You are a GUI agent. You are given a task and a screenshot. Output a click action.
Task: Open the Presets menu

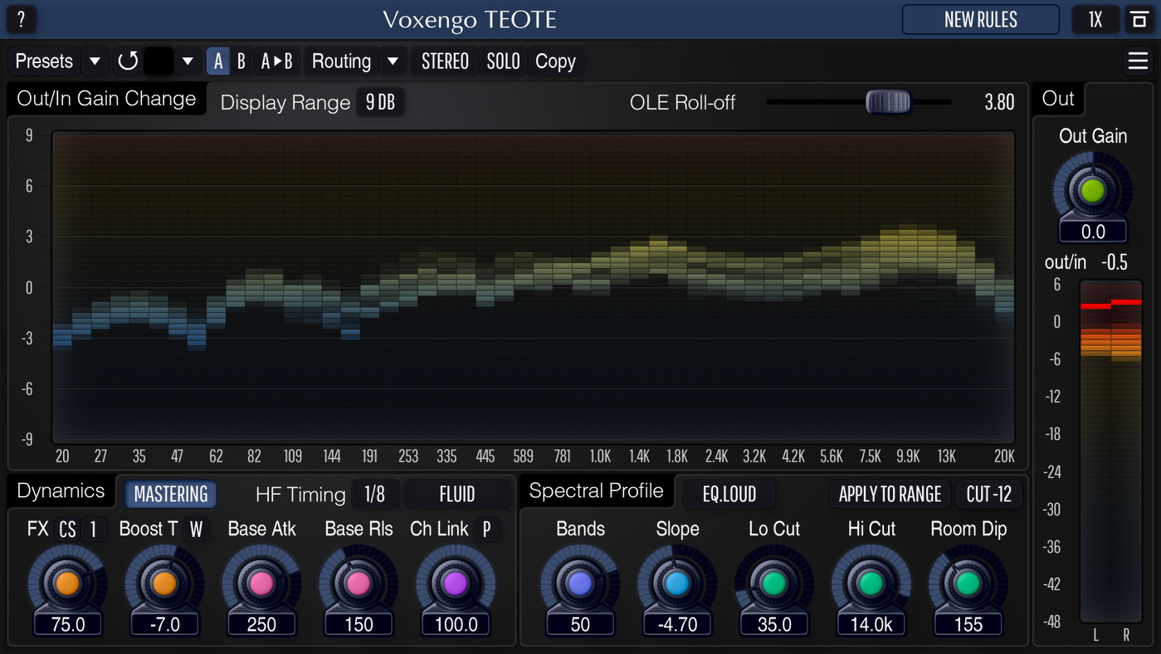(45, 61)
